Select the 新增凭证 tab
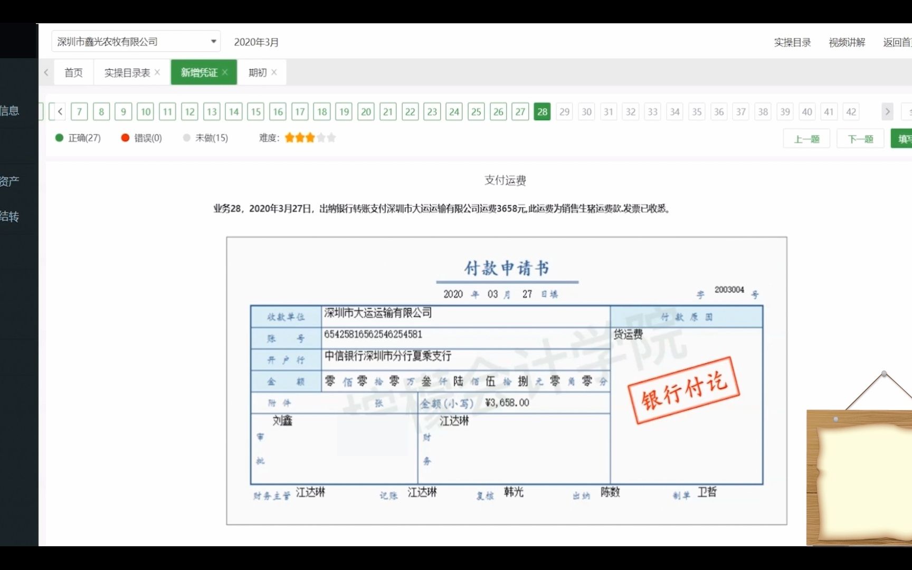 click(x=199, y=72)
